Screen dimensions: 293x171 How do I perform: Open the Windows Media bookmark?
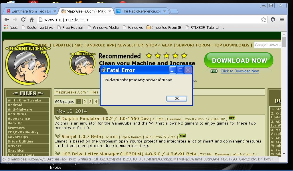103,28
